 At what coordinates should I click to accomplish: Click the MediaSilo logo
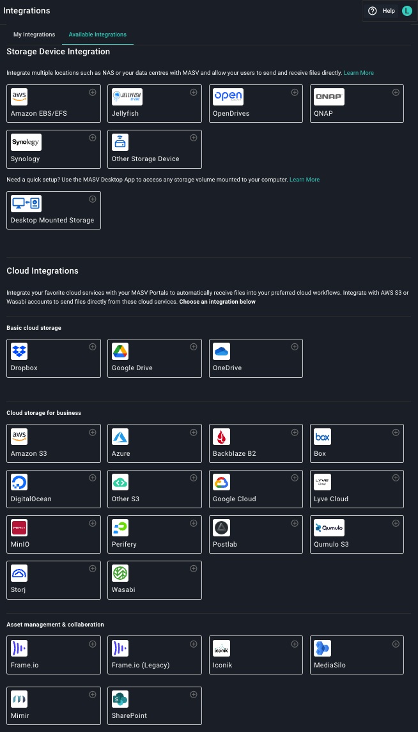pos(322,648)
